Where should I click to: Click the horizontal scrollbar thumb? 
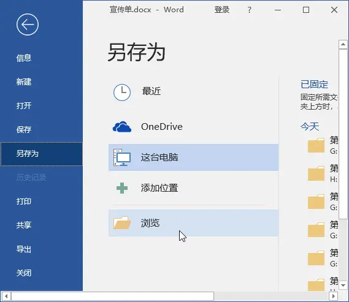coord(112,296)
